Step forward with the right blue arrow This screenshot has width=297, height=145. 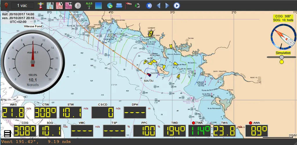tap(167, 6)
